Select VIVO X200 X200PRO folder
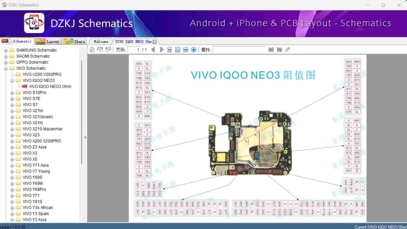 click(x=42, y=141)
